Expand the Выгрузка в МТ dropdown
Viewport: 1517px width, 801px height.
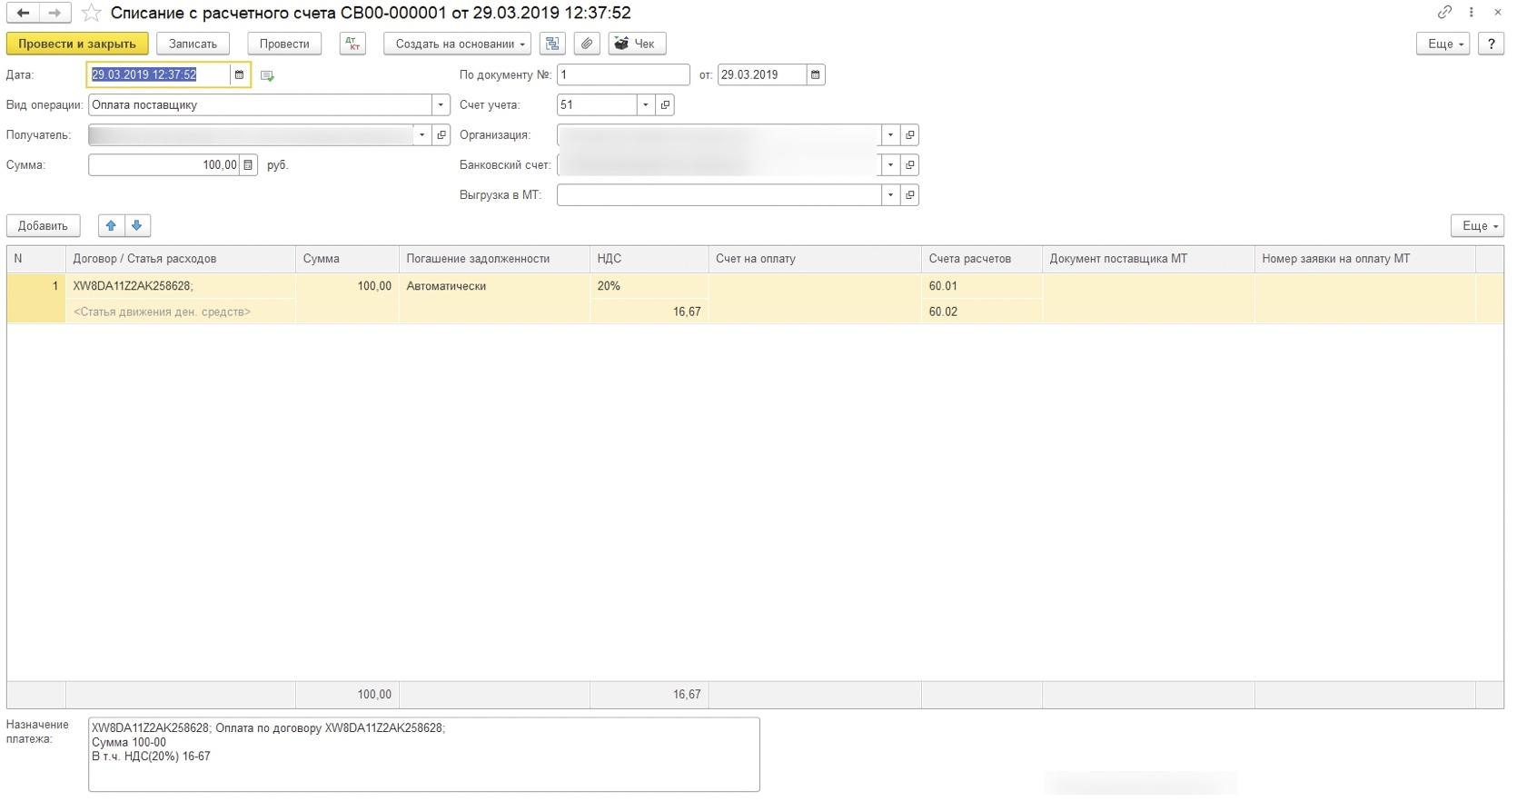pyautogui.click(x=890, y=195)
